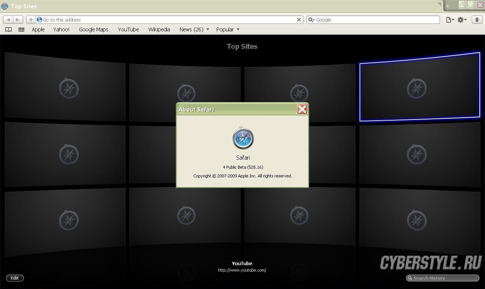Expand the Popular bookmarks folder
This screenshot has width=485, height=289.
click(228, 30)
